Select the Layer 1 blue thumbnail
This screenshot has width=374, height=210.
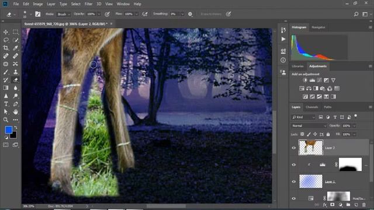tap(310, 181)
